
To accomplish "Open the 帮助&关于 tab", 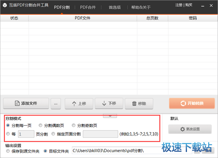I will 141,7.
